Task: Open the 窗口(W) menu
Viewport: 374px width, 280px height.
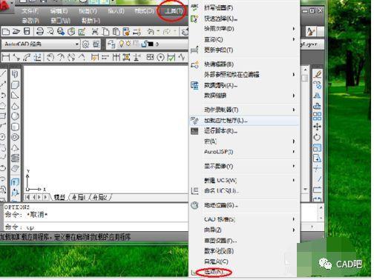Action: 61,21
